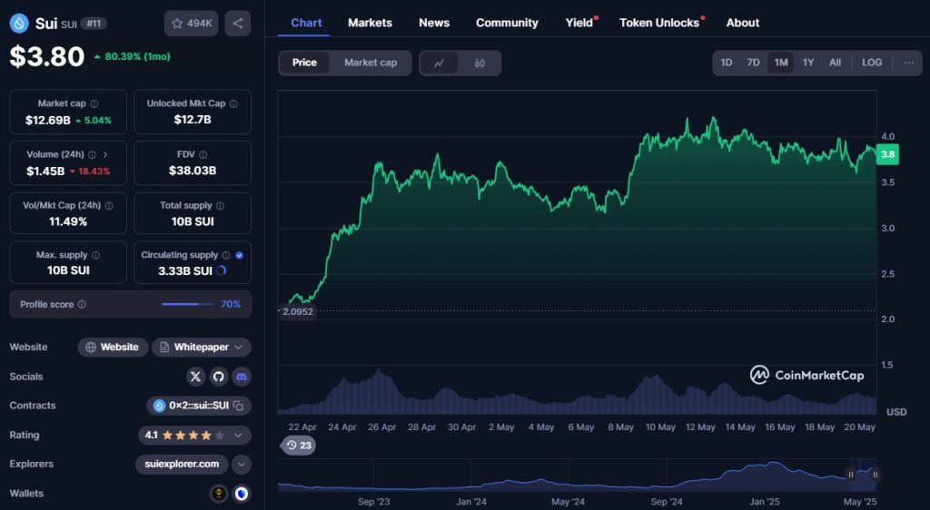Click the share icon button
The height and width of the screenshot is (510, 930).
tap(238, 23)
